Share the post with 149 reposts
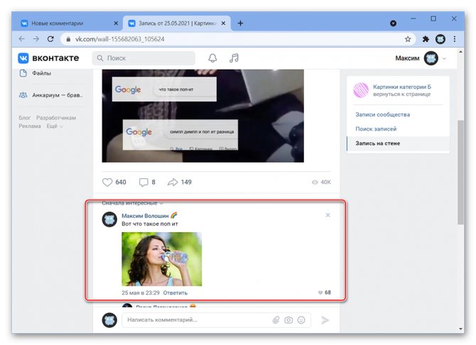The image size is (476, 345). click(x=173, y=182)
